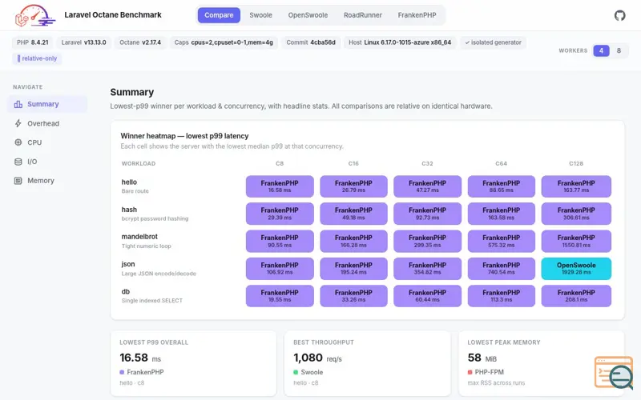
Task: Click the Lowest Peak Memory card
Action: tap(542, 363)
